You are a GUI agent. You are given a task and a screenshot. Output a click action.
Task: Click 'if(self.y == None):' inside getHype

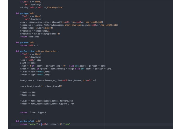pyautogui.click(x=32, y=16)
